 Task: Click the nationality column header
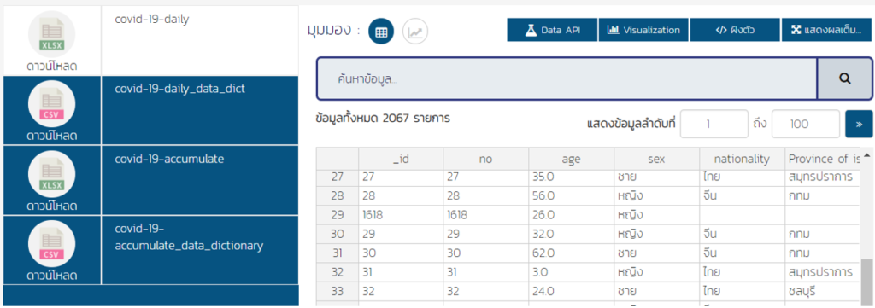coord(742,159)
